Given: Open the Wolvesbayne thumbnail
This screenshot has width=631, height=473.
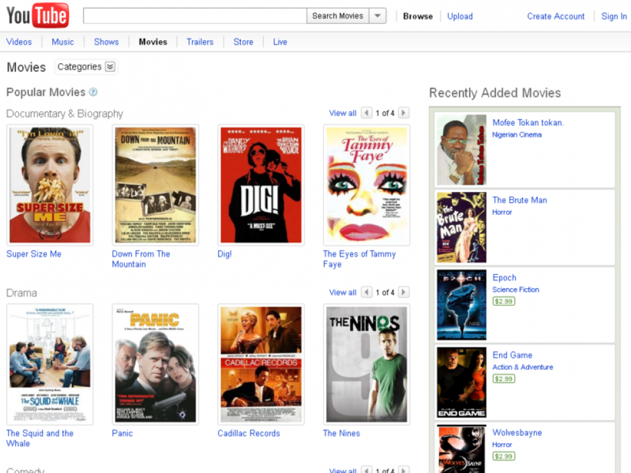Looking at the screenshot, I should (x=461, y=449).
